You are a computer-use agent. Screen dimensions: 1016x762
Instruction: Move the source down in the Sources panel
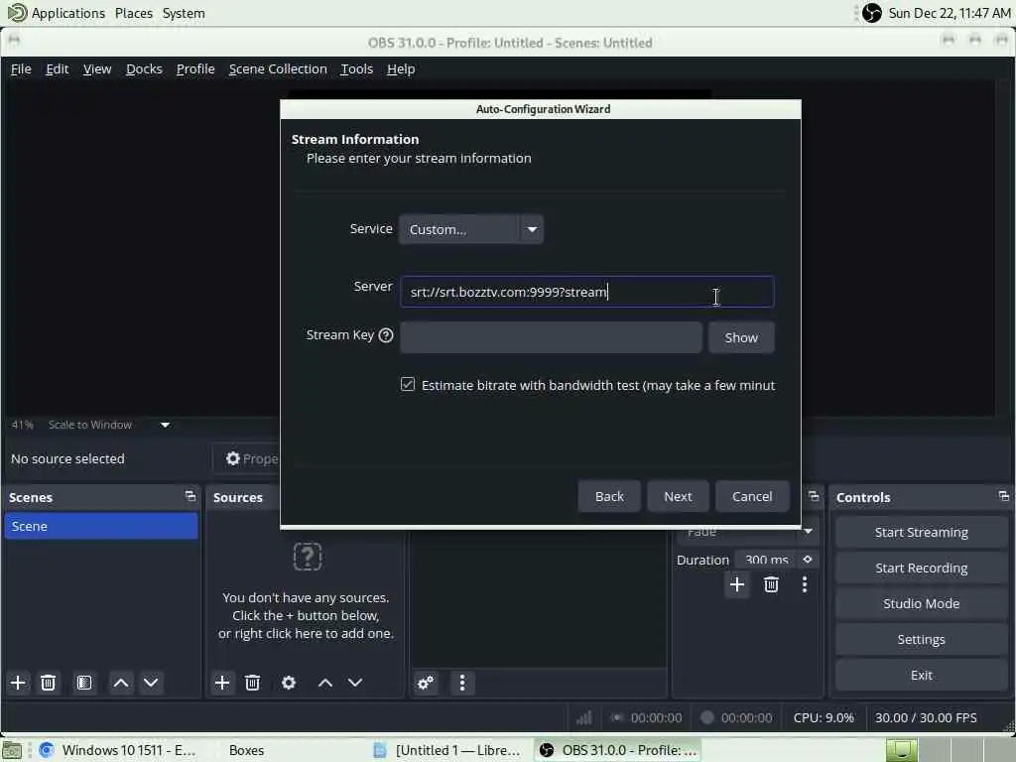pyautogui.click(x=355, y=683)
